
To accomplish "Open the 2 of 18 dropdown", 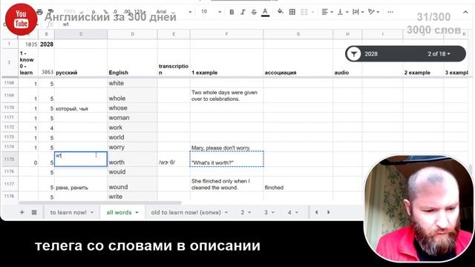I will coord(439,54).
